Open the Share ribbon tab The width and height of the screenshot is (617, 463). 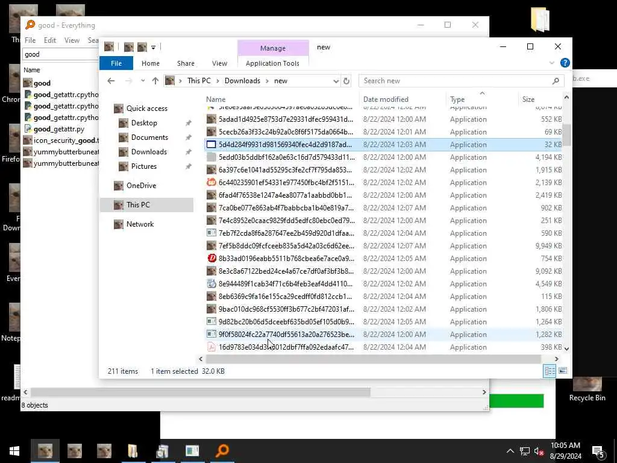tap(186, 63)
